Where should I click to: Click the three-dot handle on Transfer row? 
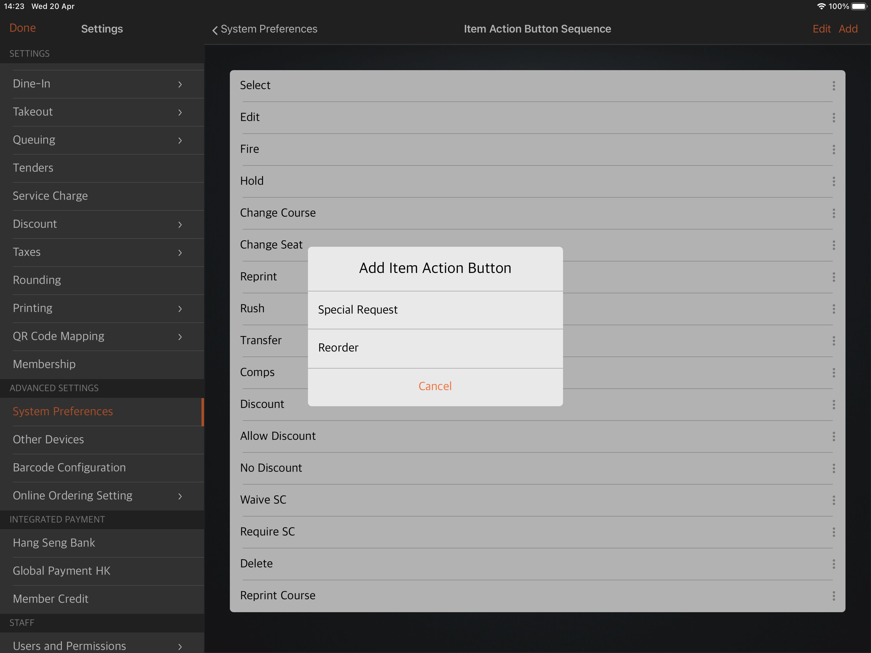(x=834, y=341)
